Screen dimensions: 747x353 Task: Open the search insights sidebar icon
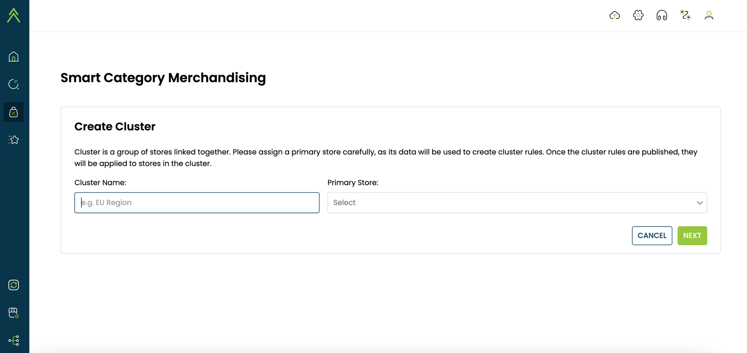tap(14, 84)
